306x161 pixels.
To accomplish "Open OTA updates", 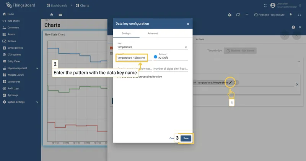I will (14, 54).
